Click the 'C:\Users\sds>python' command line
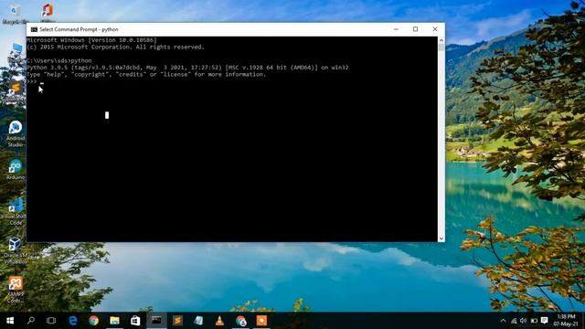This screenshot has height=329, width=585. 58,60
